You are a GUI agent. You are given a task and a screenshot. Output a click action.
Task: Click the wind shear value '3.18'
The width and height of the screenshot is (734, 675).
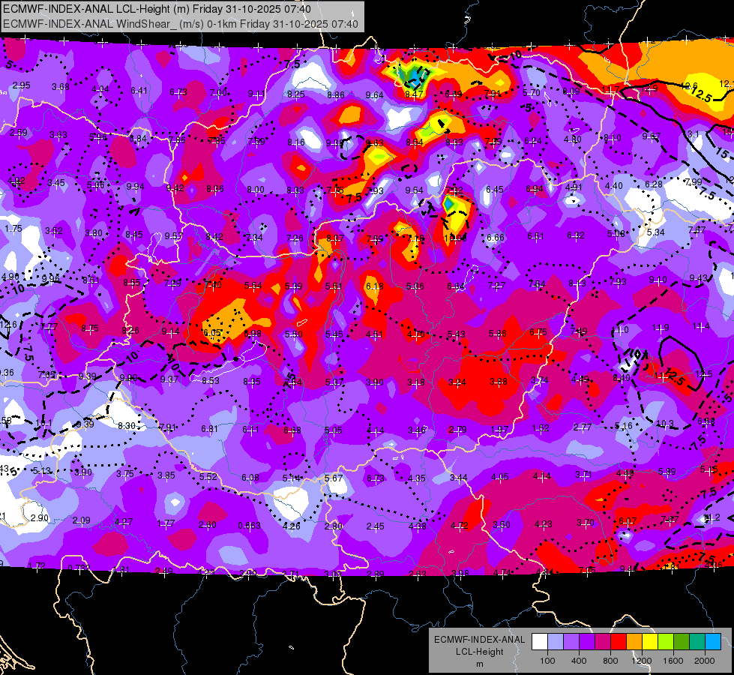coord(415,382)
